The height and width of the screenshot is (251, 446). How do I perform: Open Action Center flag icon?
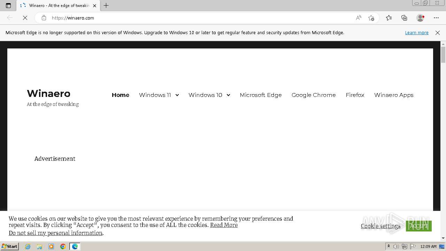(x=413, y=246)
